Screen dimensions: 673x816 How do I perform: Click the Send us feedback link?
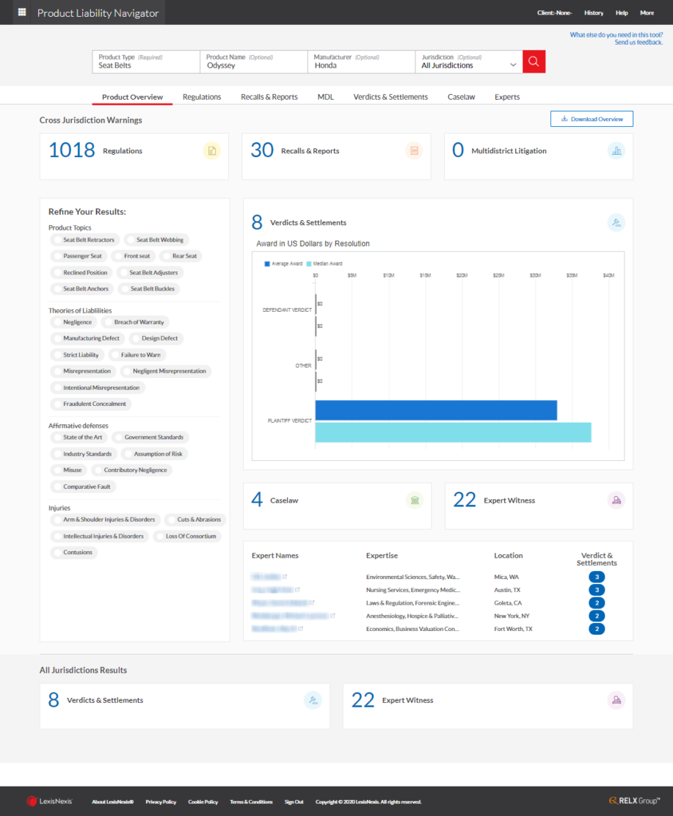(638, 42)
